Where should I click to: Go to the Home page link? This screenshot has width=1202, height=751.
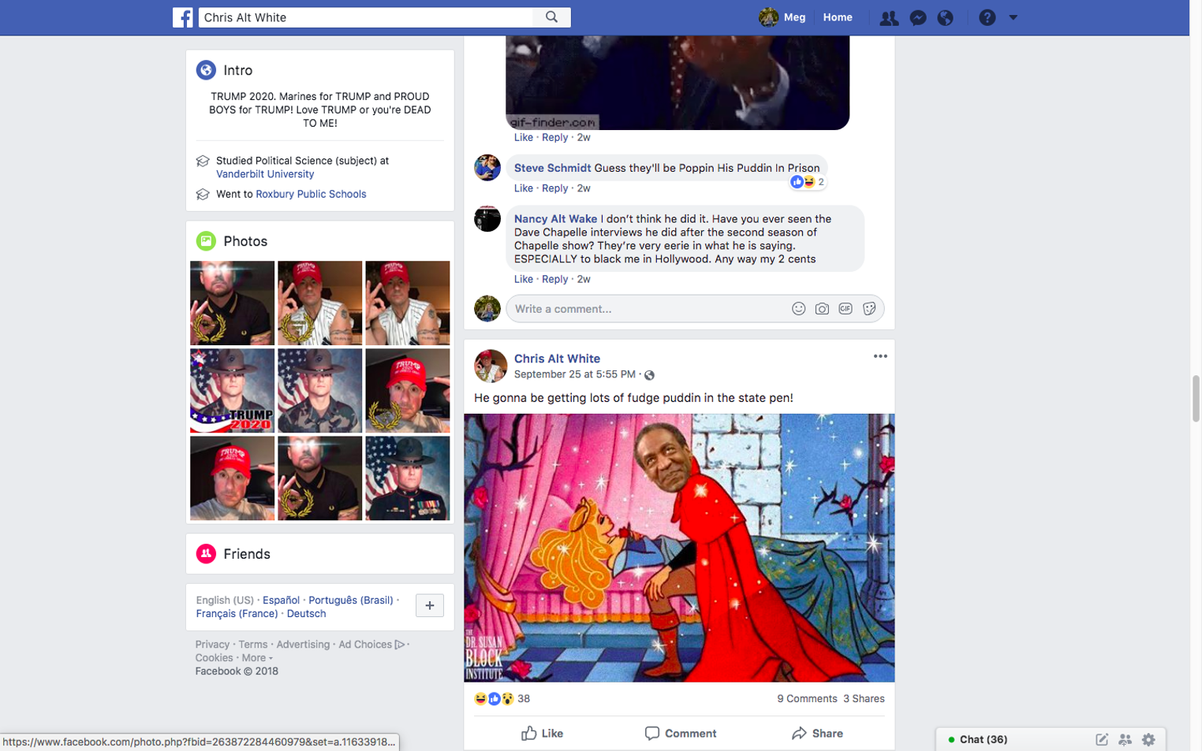[837, 17]
